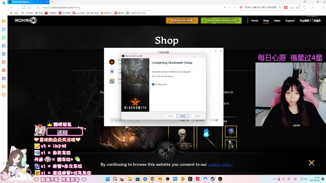Open the flash游戏 bookmark
The height and width of the screenshot is (183, 326).
79,13
